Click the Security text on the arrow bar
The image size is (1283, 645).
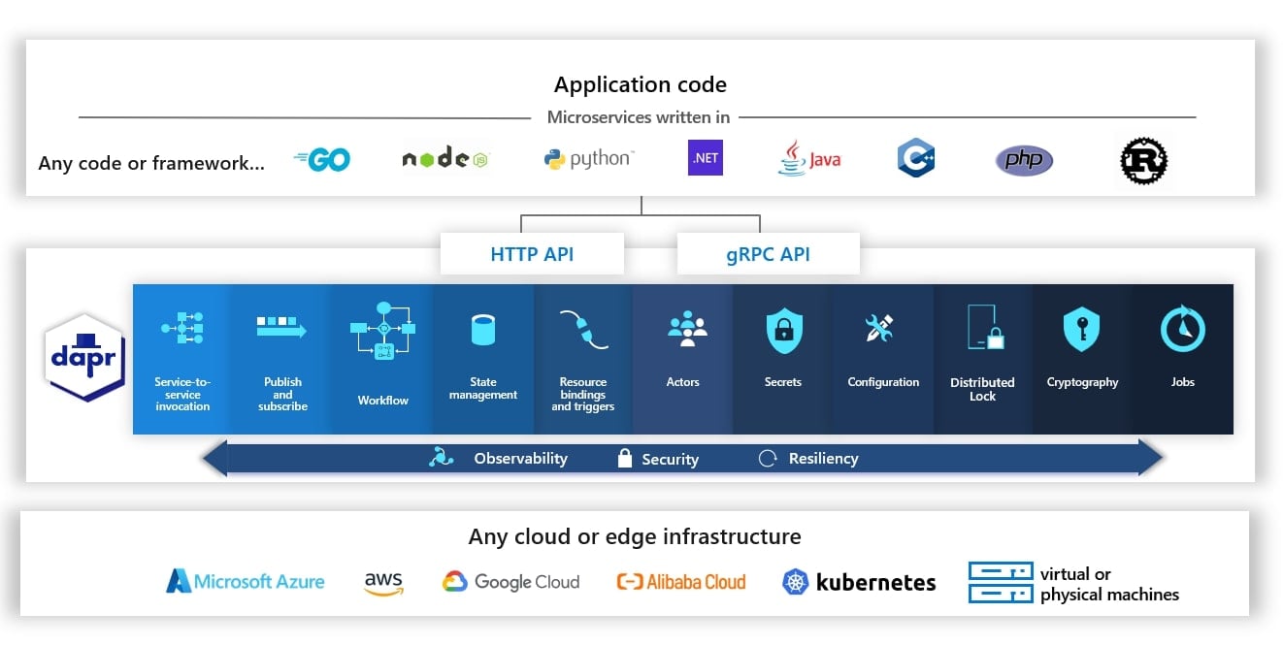(x=670, y=460)
